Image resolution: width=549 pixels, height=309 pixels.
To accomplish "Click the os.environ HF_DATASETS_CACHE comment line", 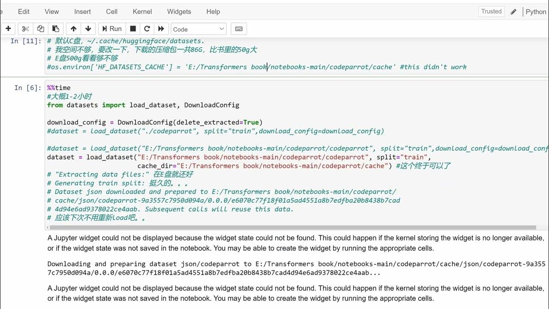I will click(257, 67).
